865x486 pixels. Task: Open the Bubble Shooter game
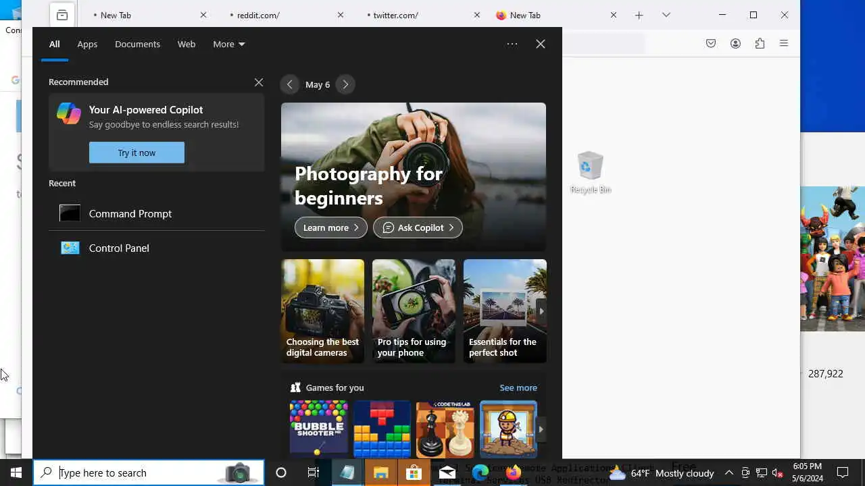[318, 429]
